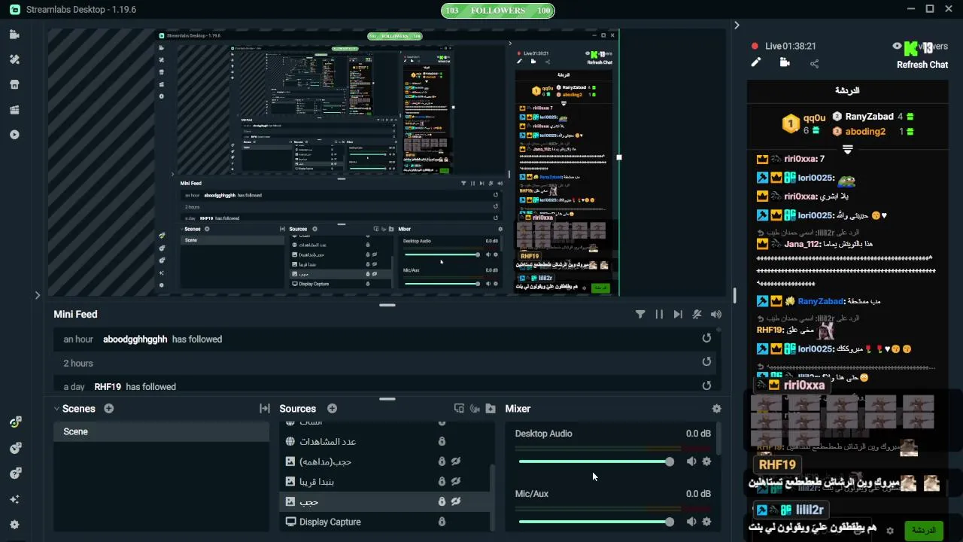Screen dimensions: 963x542
Task: Select the Scene item in Scenes list
Action: (x=161, y=431)
